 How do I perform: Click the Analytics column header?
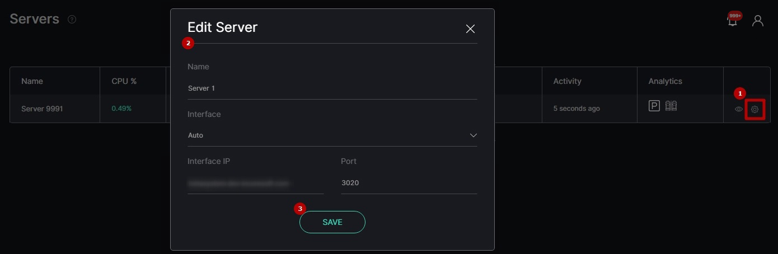[x=665, y=81]
